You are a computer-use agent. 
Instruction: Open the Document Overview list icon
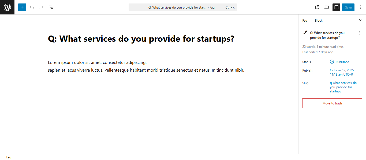click(51, 7)
